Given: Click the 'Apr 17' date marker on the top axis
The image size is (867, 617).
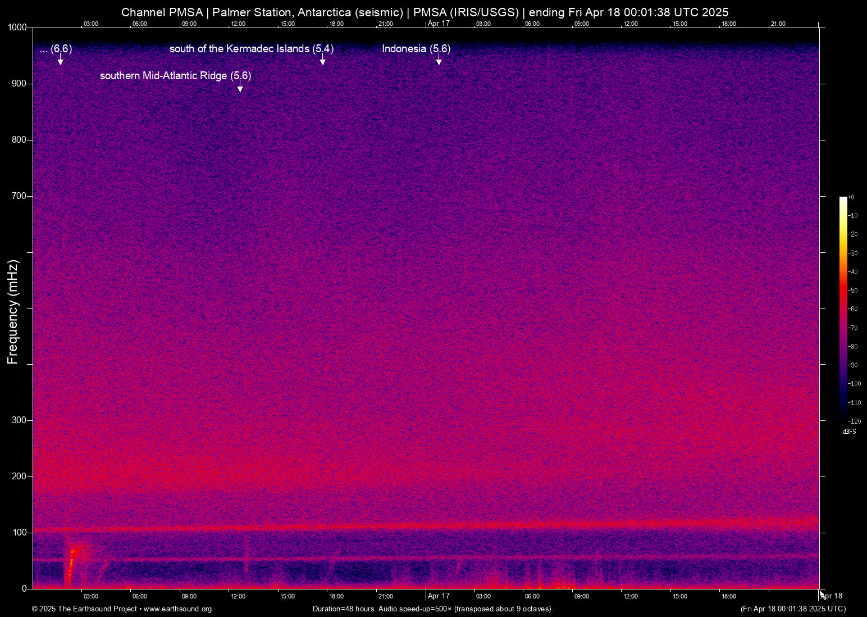Looking at the screenshot, I should click(x=439, y=24).
